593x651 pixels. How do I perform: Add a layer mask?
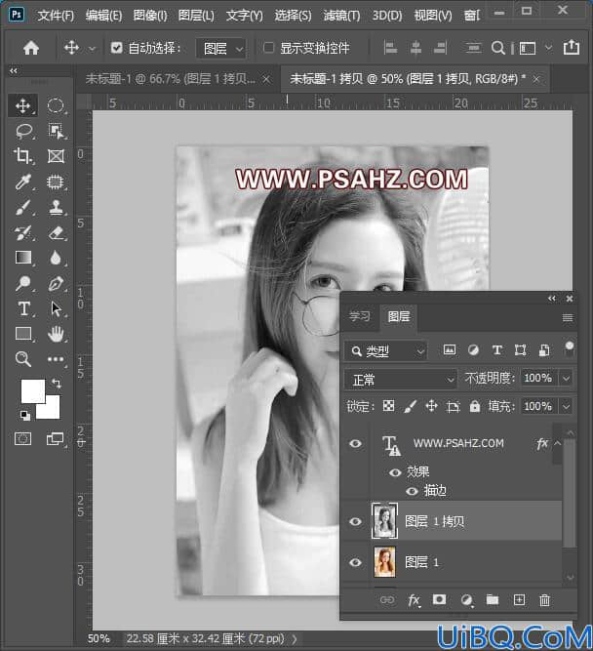point(440,599)
